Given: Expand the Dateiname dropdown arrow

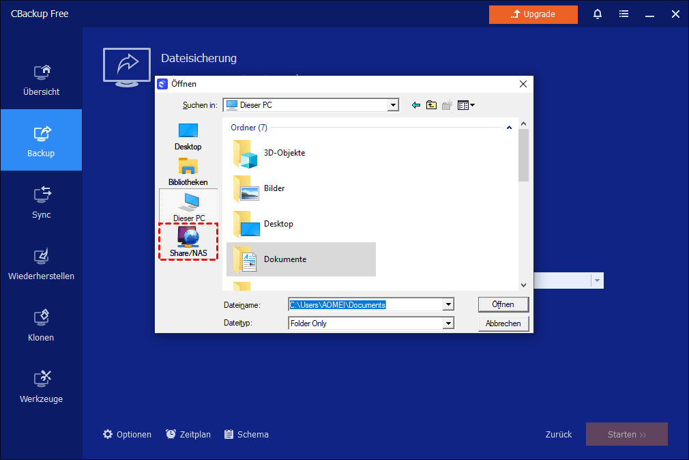Looking at the screenshot, I should click(x=448, y=304).
